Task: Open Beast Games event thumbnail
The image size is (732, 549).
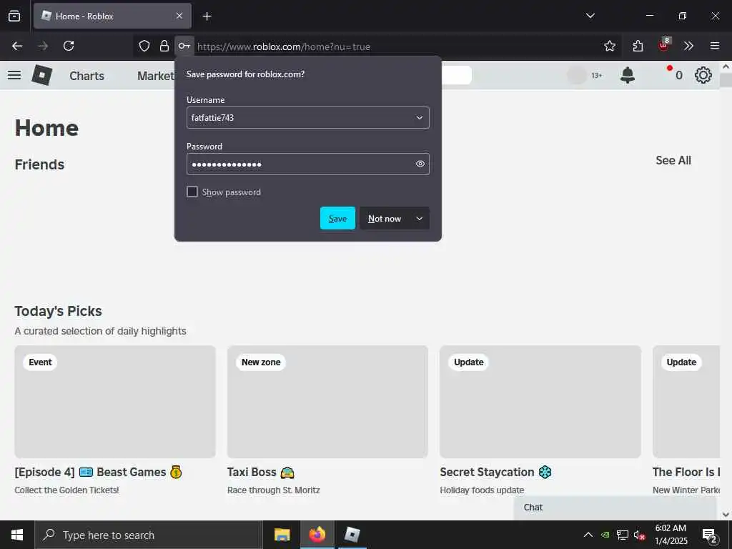Action: pos(115,402)
